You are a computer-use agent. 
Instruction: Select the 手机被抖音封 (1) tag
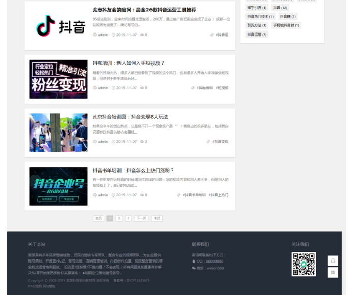tap(286, 25)
